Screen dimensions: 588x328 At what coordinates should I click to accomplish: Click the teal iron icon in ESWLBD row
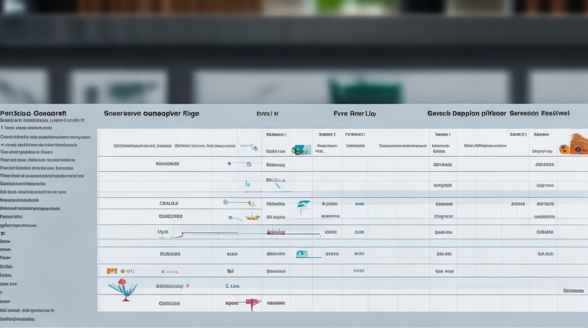tap(303, 204)
